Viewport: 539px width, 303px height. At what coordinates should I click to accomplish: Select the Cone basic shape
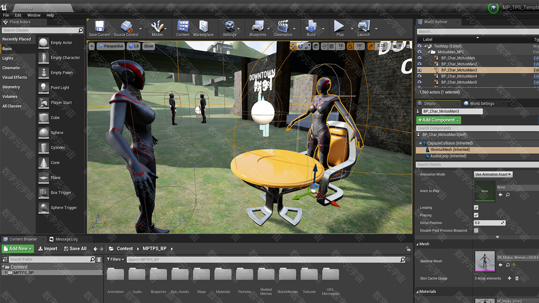61,163
